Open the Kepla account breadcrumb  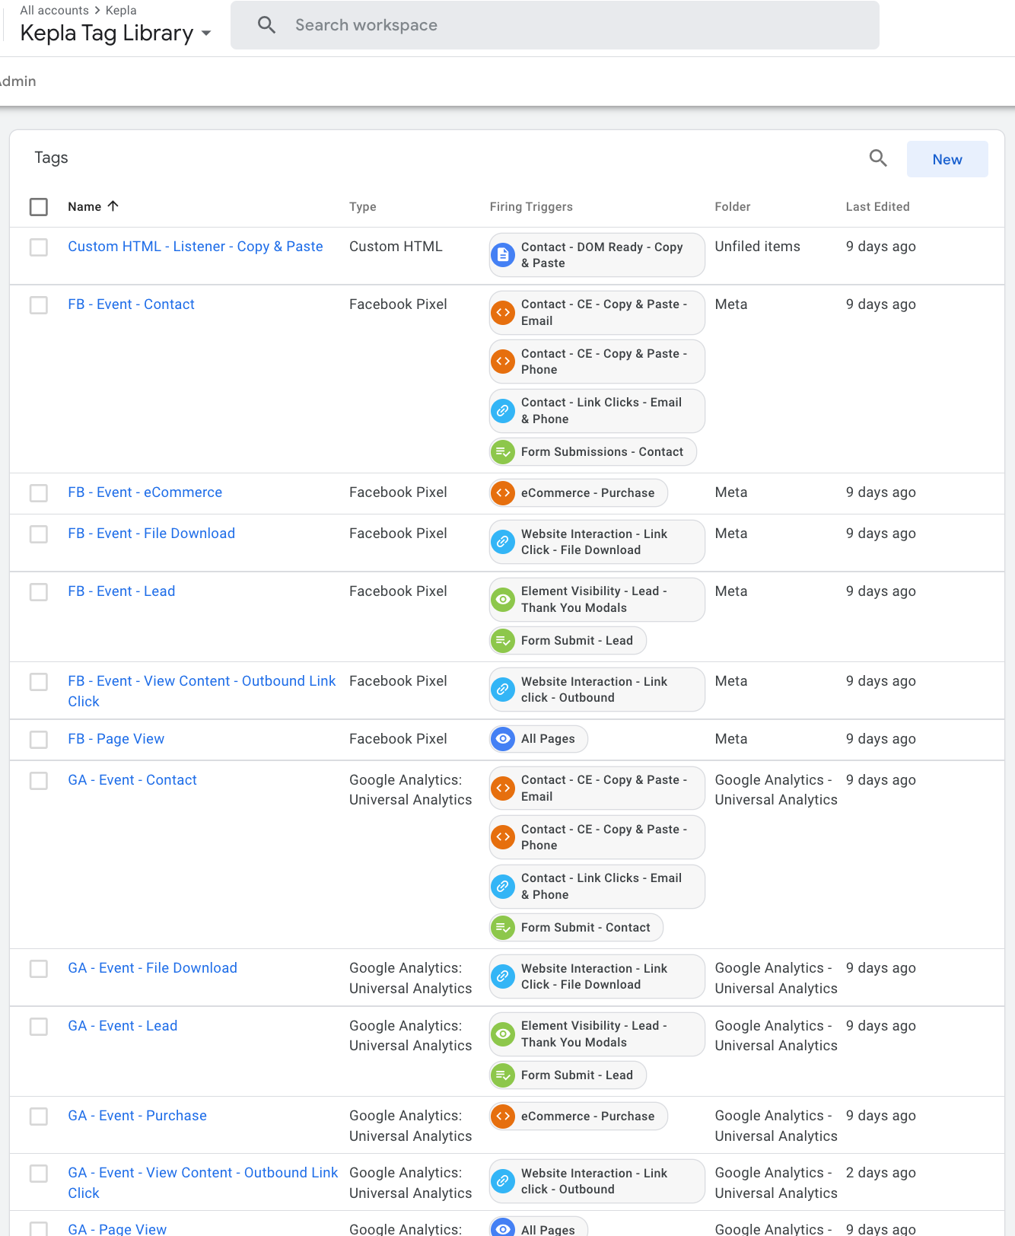[x=121, y=11]
